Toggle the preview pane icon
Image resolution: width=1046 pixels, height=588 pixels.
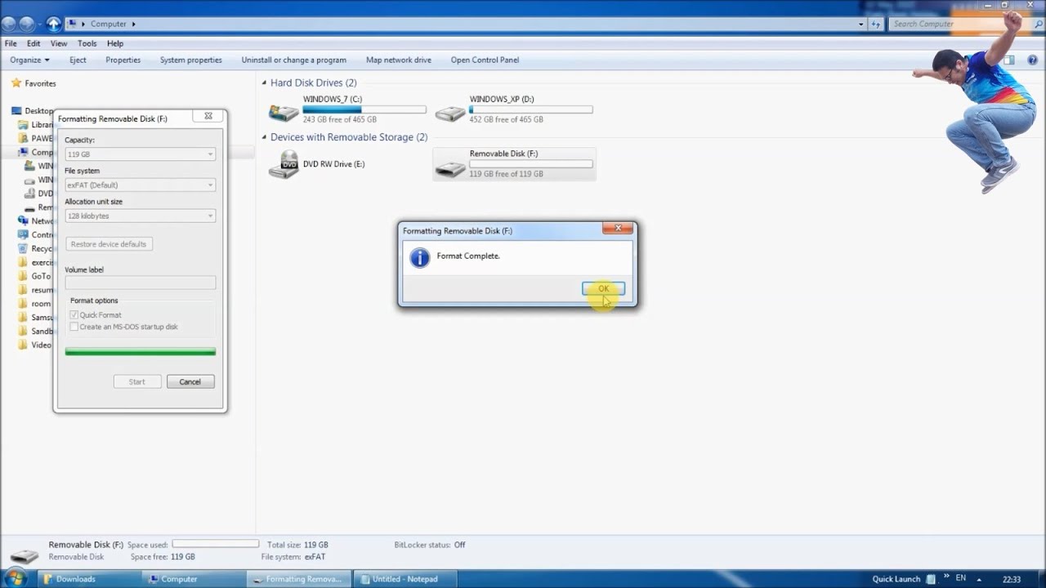(1009, 60)
